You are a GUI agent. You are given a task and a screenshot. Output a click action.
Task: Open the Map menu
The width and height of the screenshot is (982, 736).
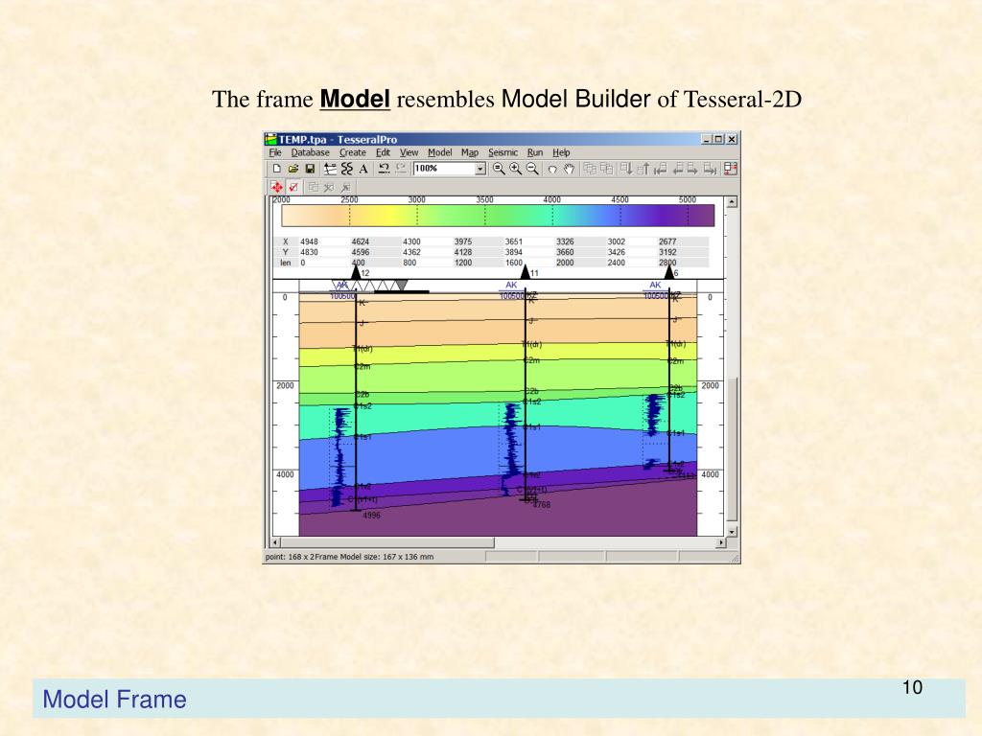click(470, 152)
